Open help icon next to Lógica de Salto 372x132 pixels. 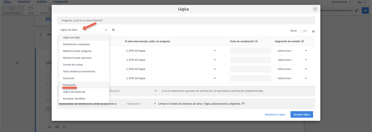pos(113,30)
